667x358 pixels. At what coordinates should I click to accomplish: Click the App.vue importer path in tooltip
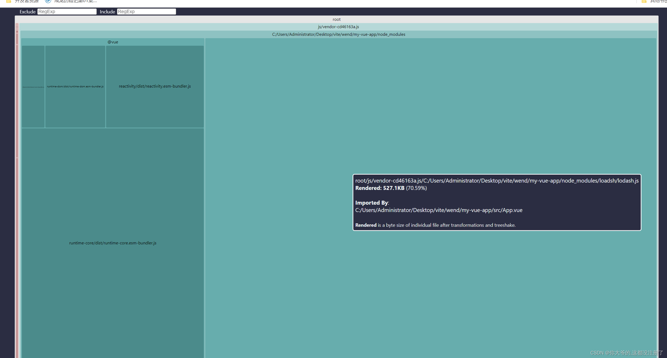[439, 210]
